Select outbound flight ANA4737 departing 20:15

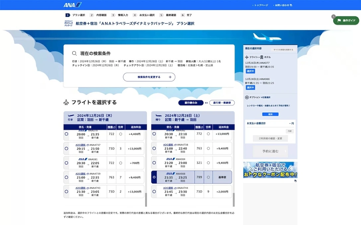(x=67, y=149)
